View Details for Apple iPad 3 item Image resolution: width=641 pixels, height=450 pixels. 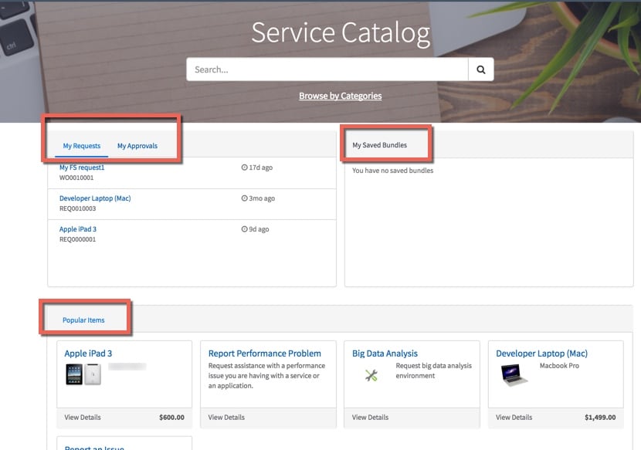82,417
